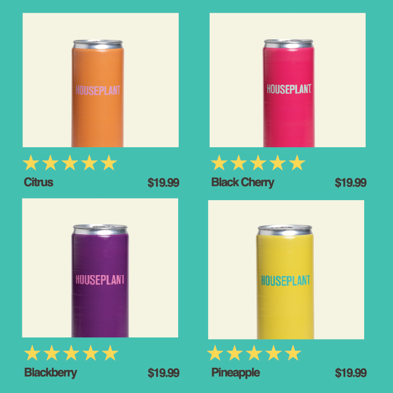This screenshot has width=393, height=393.
Task: Click the second star under Pineapple
Action: click(235, 353)
